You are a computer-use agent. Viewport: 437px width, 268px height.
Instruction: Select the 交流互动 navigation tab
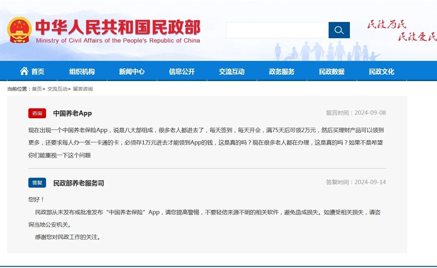(232, 71)
